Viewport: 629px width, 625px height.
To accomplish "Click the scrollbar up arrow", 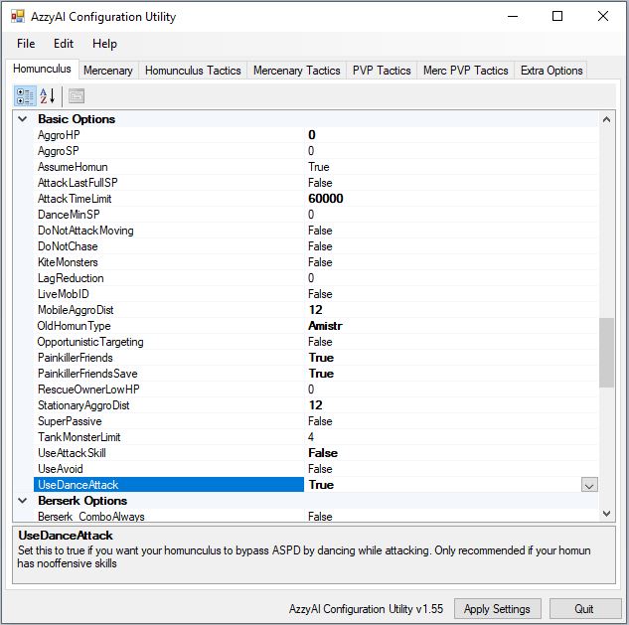I will (x=606, y=119).
